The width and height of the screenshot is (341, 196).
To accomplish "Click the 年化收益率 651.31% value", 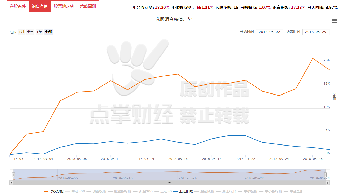I will pyautogui.click(x=205, y=8).
